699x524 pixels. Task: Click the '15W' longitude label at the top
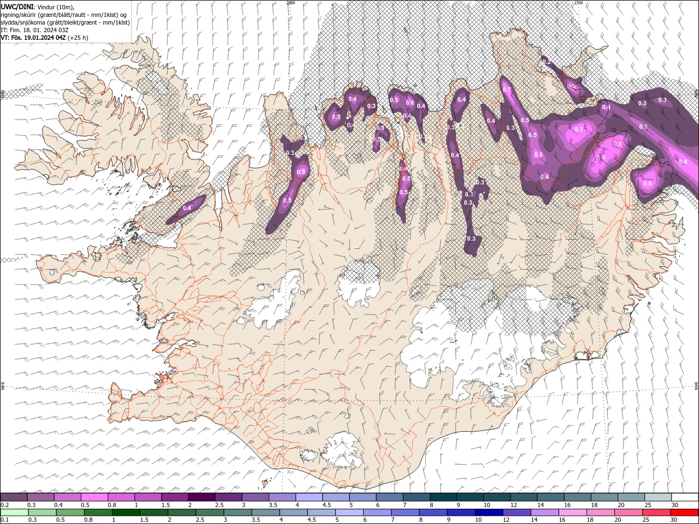578,3
